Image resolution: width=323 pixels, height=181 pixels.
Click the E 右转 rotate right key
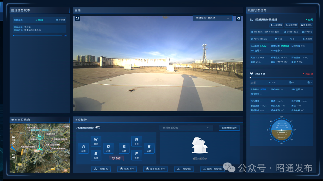(149, 148)
